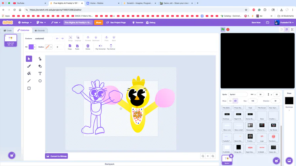Click the outline width field
This screenshot has width=296, height=166.
pos(58,47)
